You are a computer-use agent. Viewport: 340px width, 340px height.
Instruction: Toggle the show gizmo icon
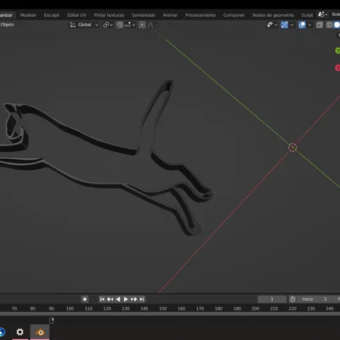click(x=284, y=25)
